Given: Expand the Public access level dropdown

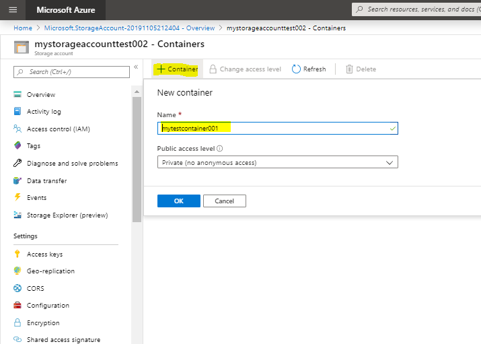Looking at the screenshot, I should (x=277, y=162).
